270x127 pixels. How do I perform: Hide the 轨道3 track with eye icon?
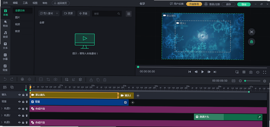click(x=20, y=108)
